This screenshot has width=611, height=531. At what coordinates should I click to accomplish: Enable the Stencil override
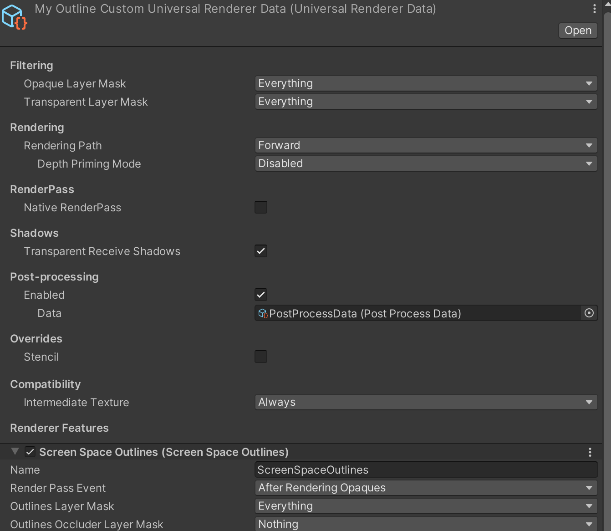point(261,357)
